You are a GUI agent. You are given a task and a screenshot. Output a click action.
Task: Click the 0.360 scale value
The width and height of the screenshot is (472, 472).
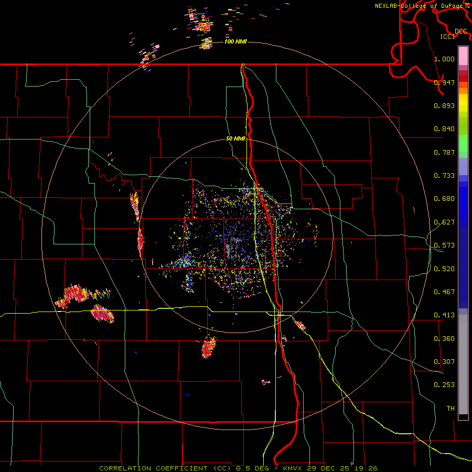444,339
